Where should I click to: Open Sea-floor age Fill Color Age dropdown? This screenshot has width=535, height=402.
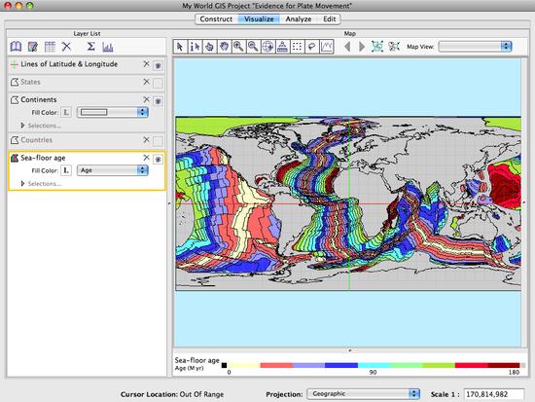[x=113, y=170]
